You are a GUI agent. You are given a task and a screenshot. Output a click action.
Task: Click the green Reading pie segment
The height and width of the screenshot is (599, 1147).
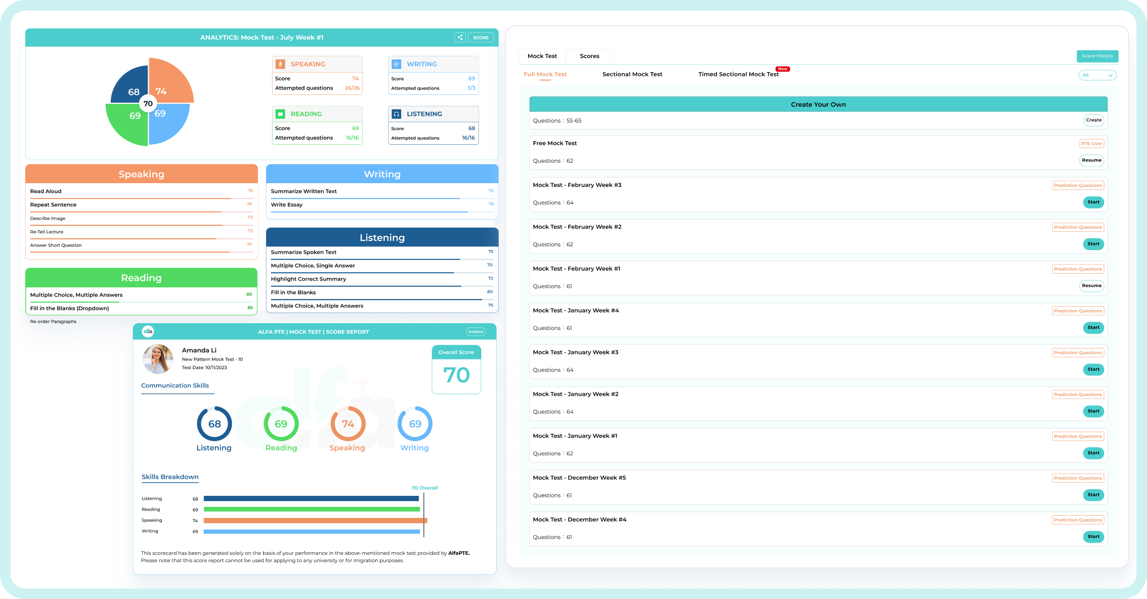[127, 125]
